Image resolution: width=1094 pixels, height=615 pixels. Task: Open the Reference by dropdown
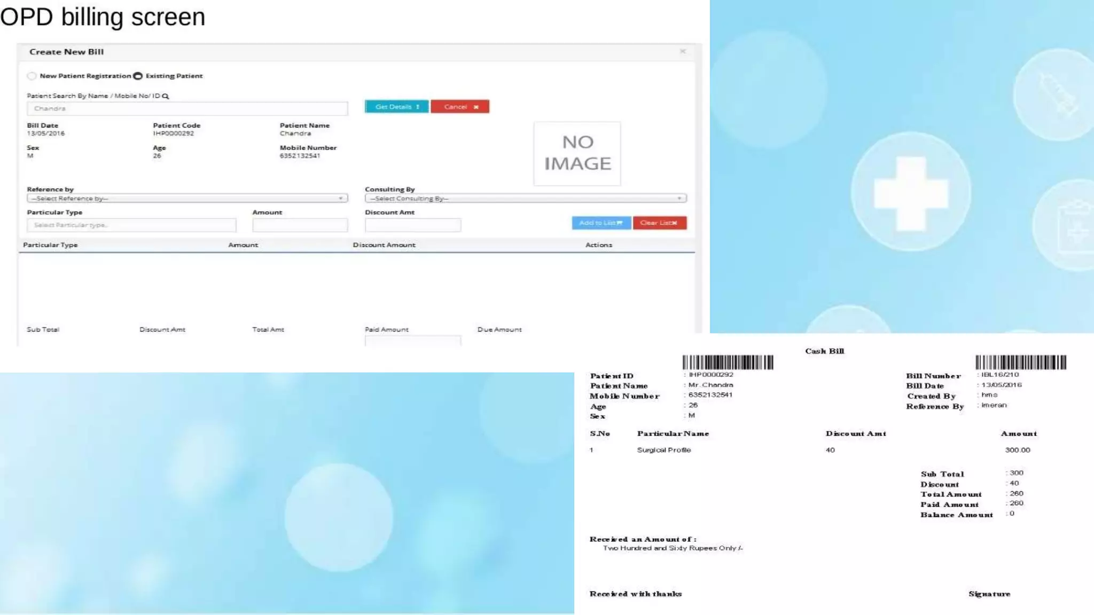coord(187,199)
